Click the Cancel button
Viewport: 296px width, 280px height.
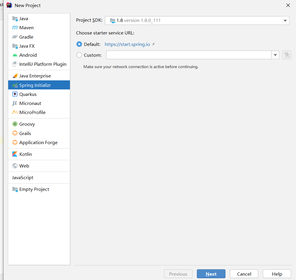pos(244,274)
